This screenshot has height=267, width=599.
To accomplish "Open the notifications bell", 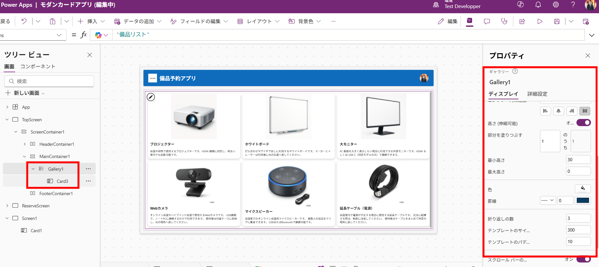I will click(538, 5).
